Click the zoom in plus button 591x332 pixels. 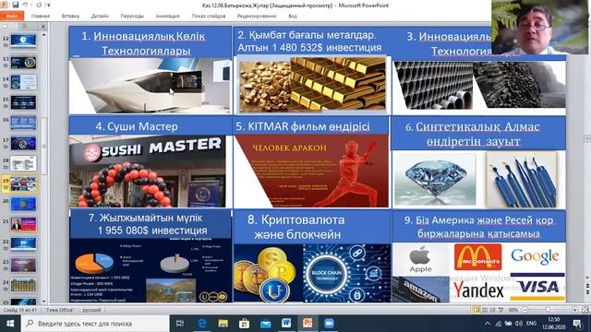[x=574, y=310]
